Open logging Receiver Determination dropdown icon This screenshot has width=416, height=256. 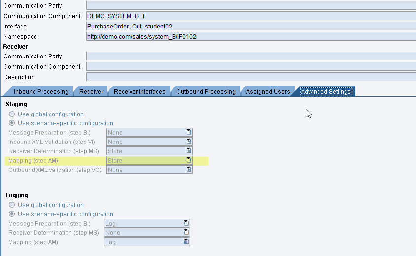(186, 232)
